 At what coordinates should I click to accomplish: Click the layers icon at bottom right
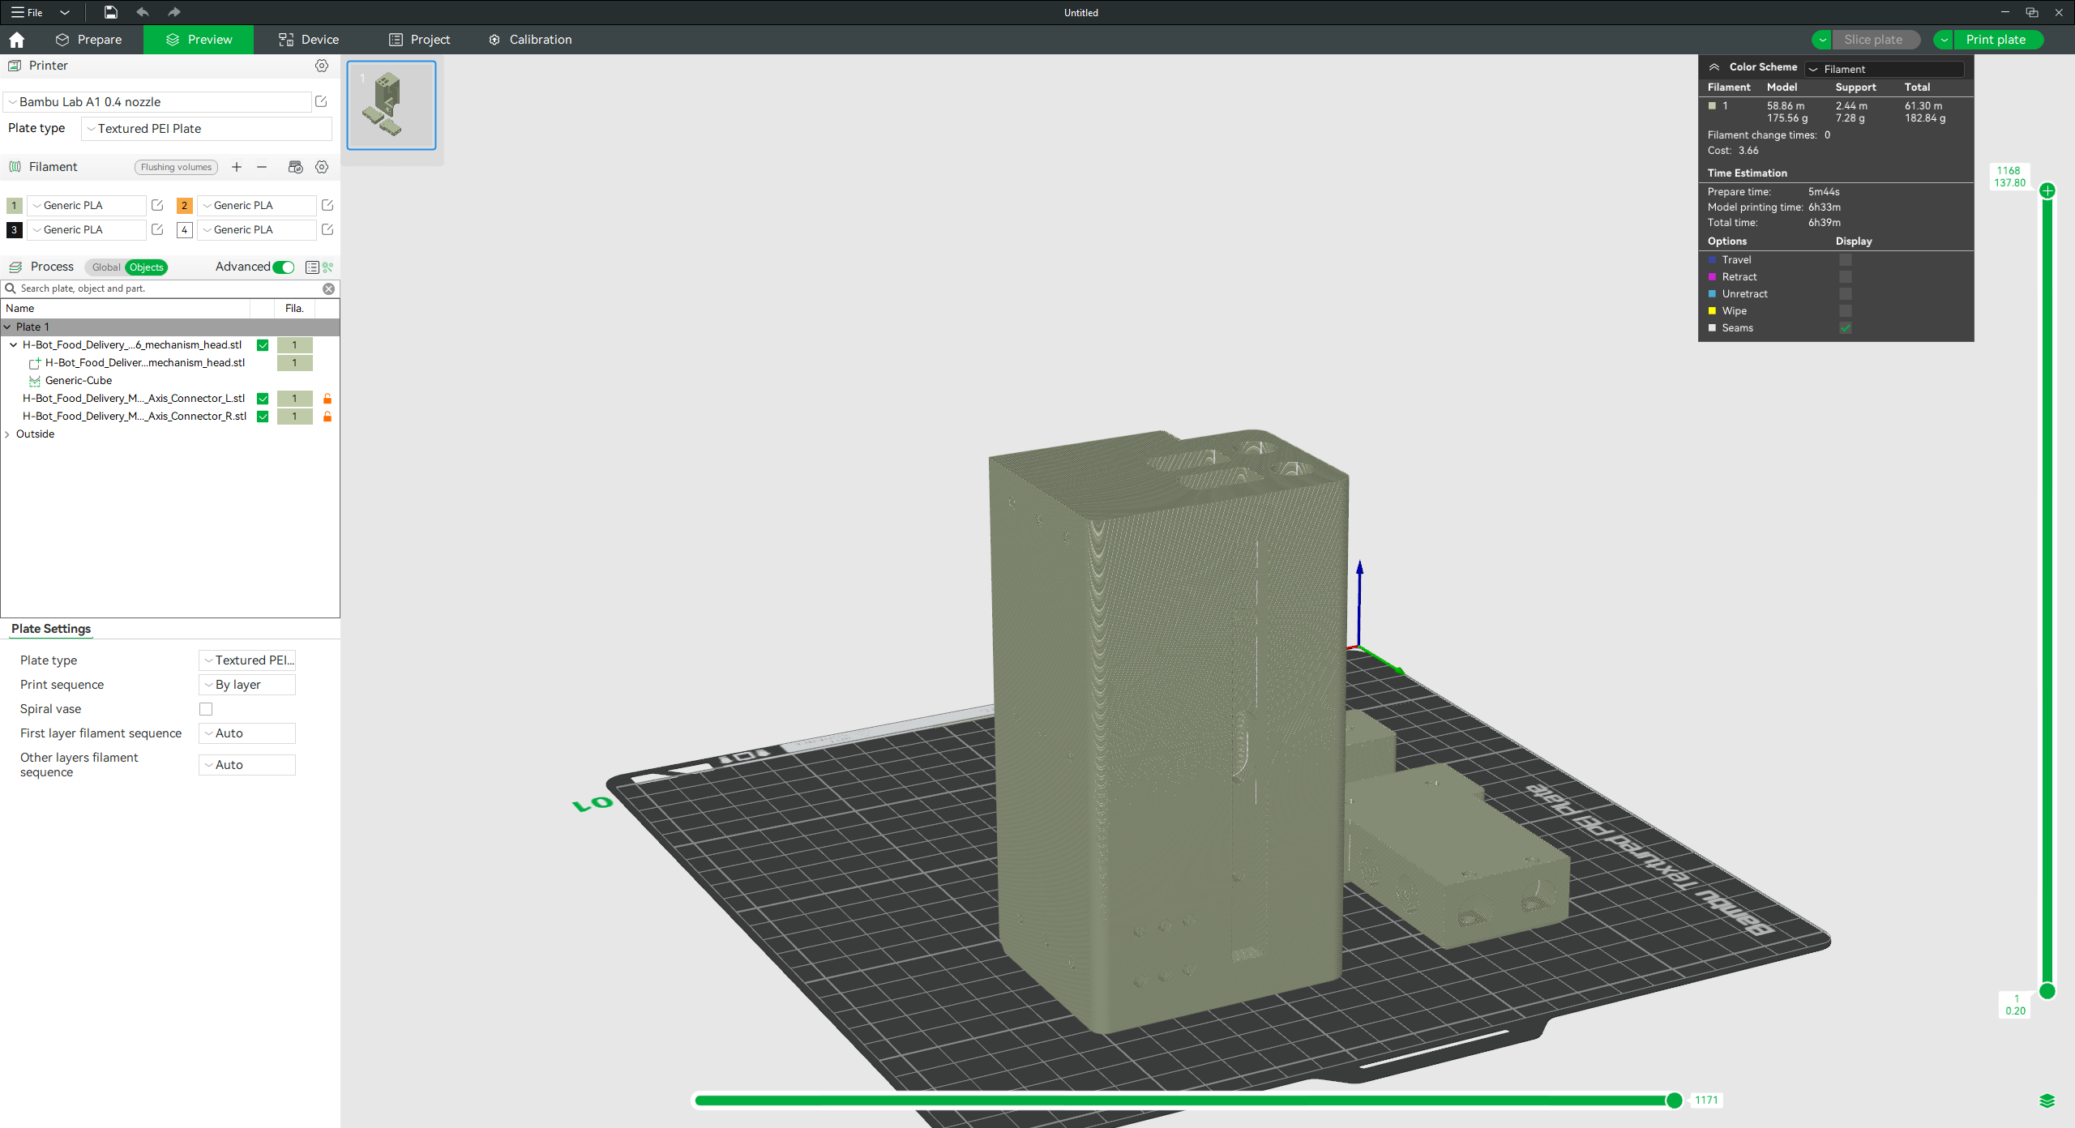(2047, 1100)
